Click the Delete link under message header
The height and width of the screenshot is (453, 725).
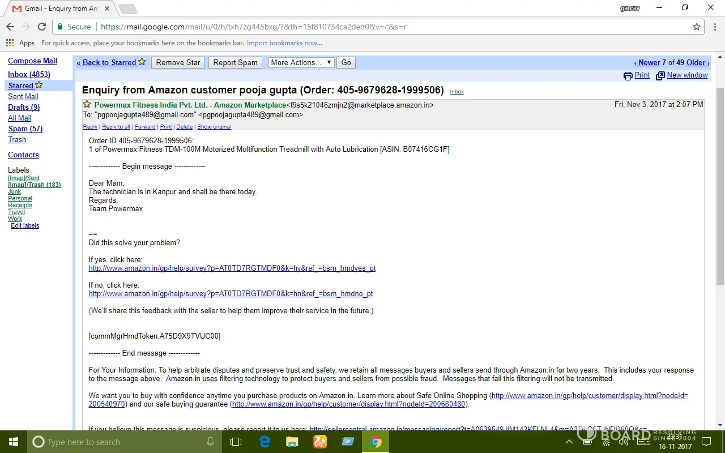click(185, 127)
